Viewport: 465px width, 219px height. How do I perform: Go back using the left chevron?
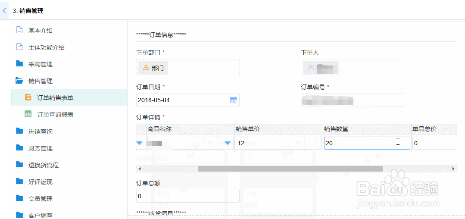tap(4, 11)
